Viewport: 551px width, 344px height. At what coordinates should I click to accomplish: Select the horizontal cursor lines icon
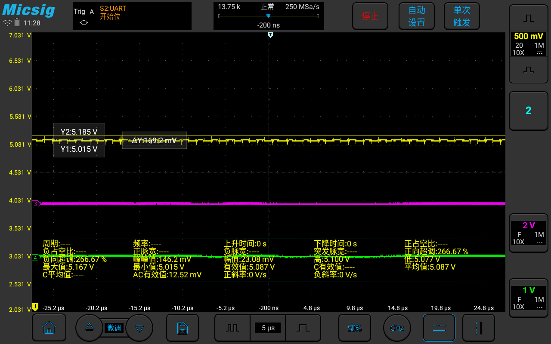point(439,328)
